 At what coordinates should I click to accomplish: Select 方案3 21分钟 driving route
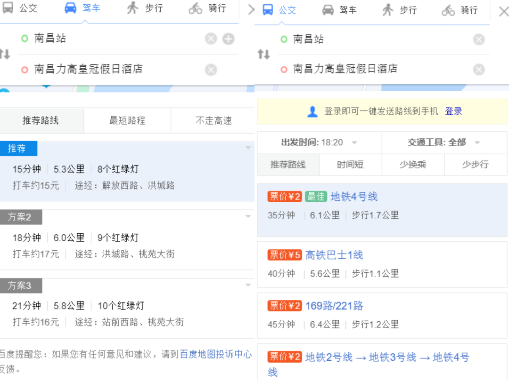point(127,308)
